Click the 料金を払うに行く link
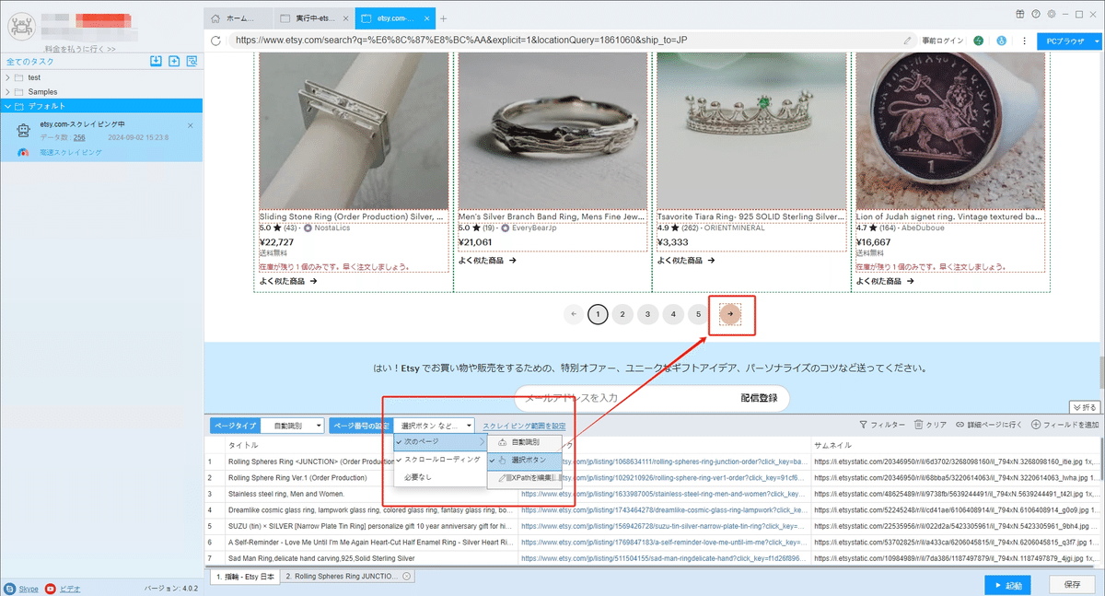Image resolution: width=1105 pixels, height=596 pixels. click(x=79, y=49)
